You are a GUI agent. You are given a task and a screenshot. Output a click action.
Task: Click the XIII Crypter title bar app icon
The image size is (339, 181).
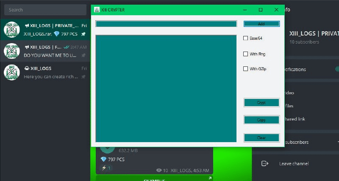[x=97, y=10]
